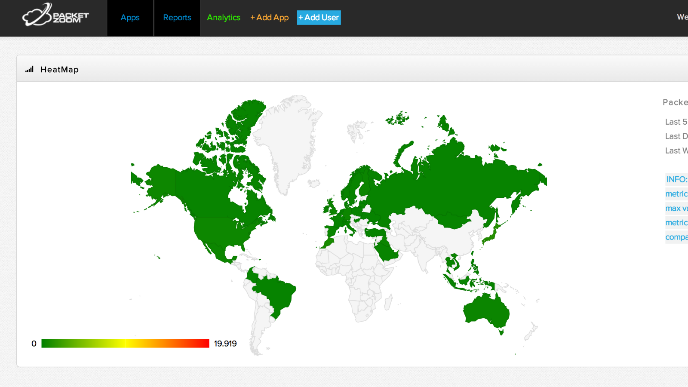Screen dimensions: 688x387
Task: Go to the Analytics page
Action: pyautogui.click(x=223, y=18)
